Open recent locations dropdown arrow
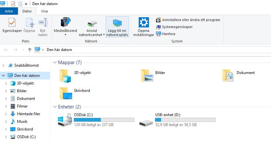271x141 pixels. coord(23,50)
